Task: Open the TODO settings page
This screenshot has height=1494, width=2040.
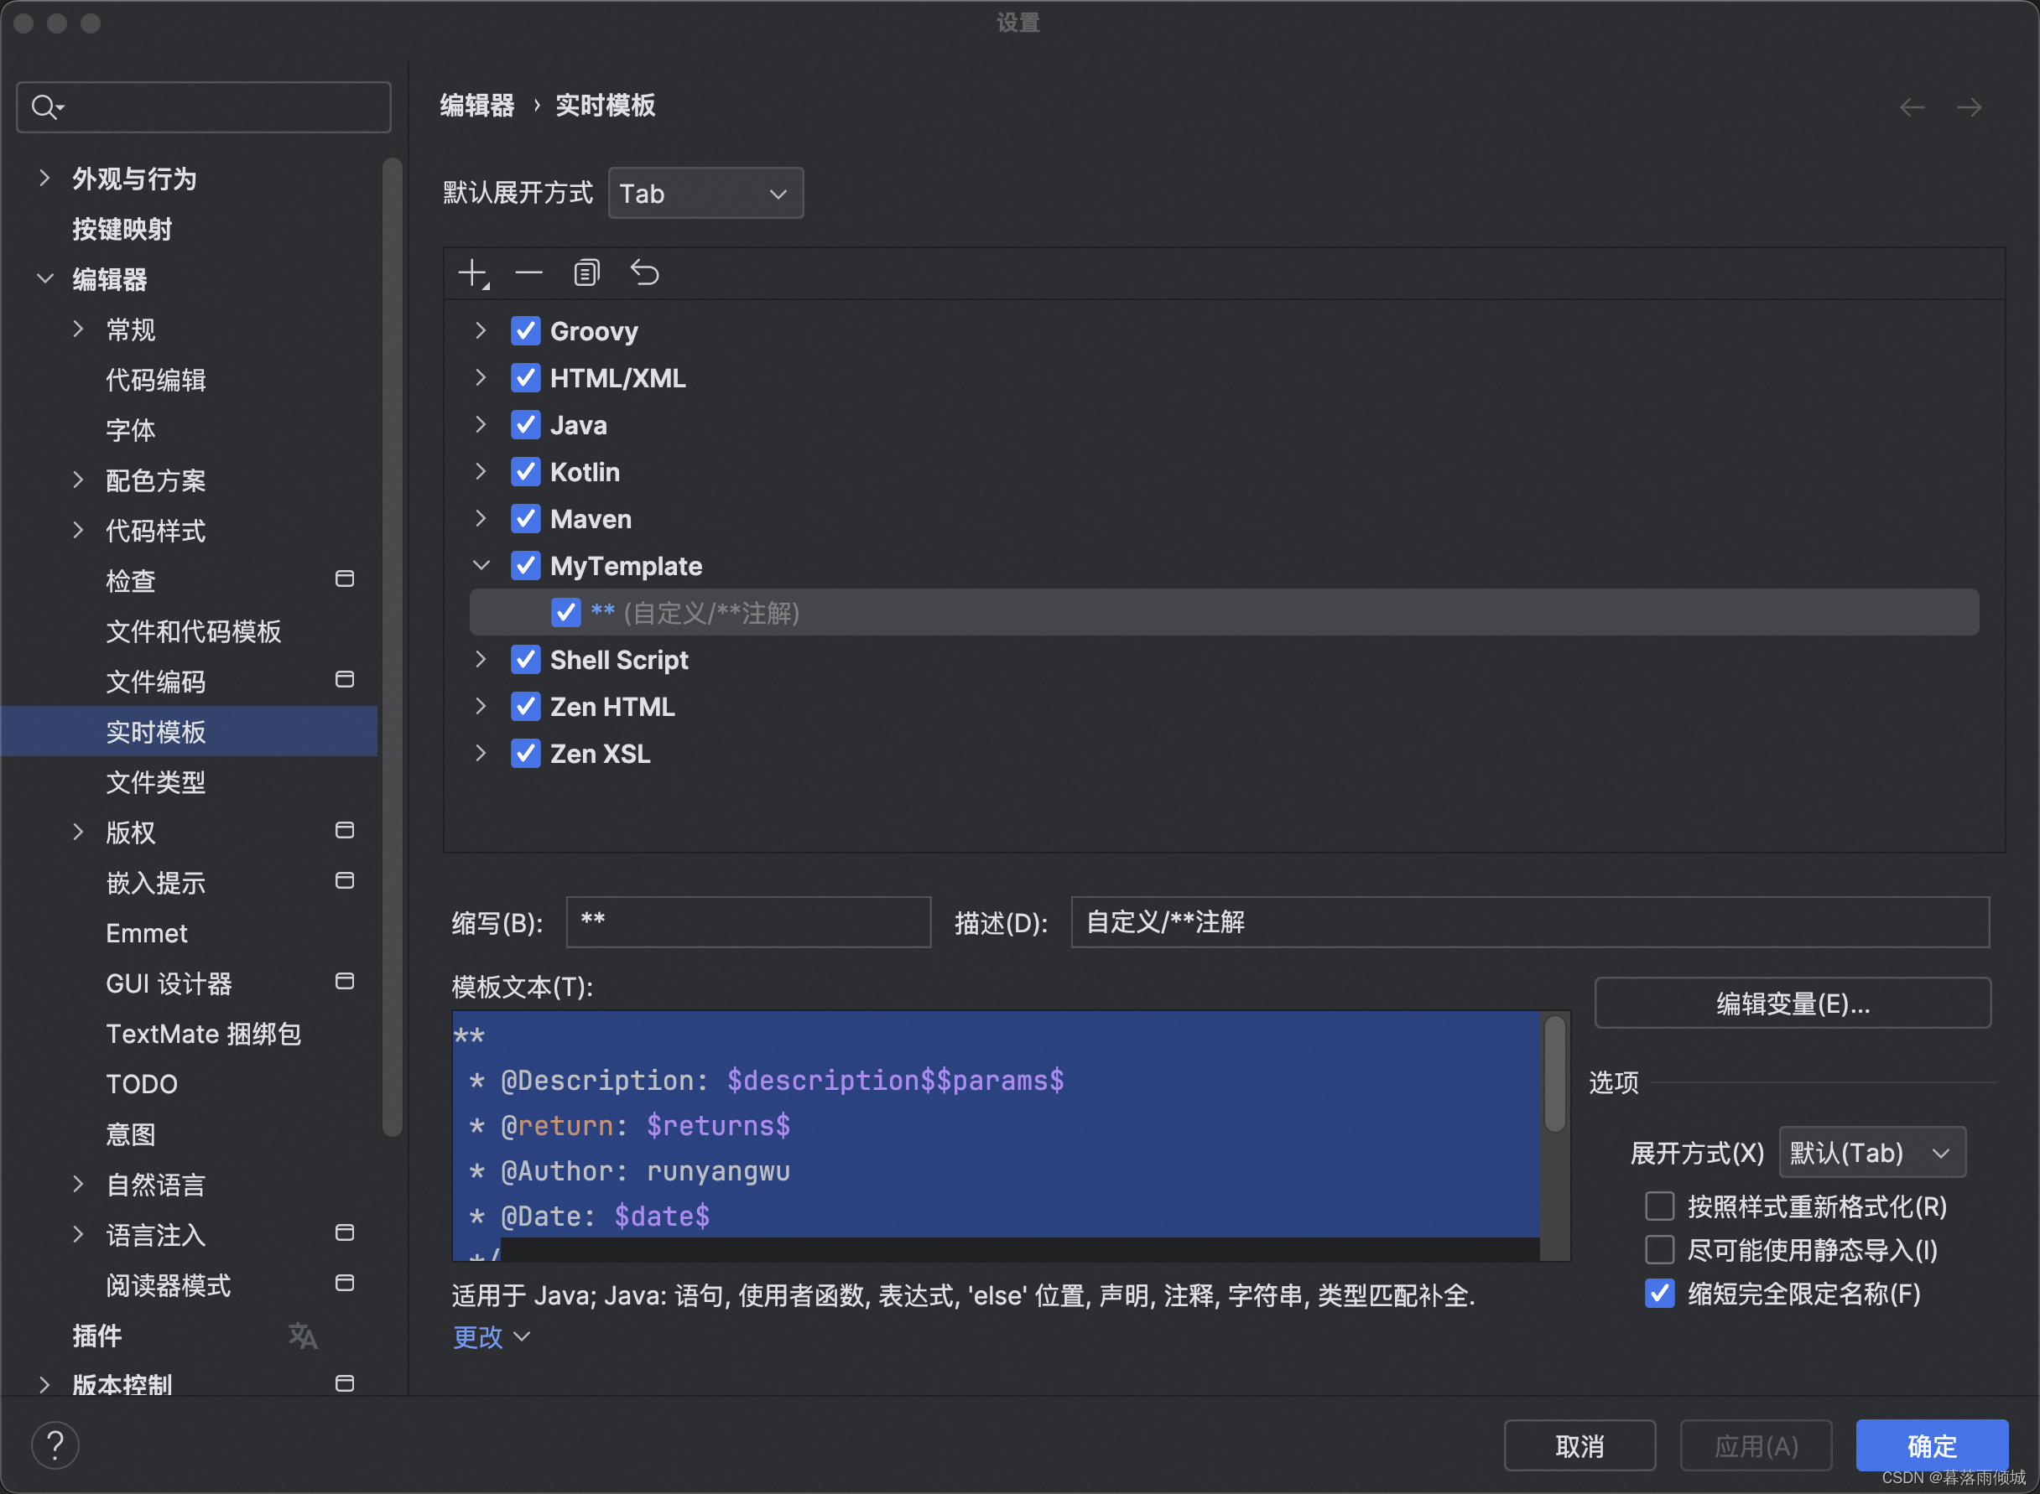Action: click(x=141, y=1084)
